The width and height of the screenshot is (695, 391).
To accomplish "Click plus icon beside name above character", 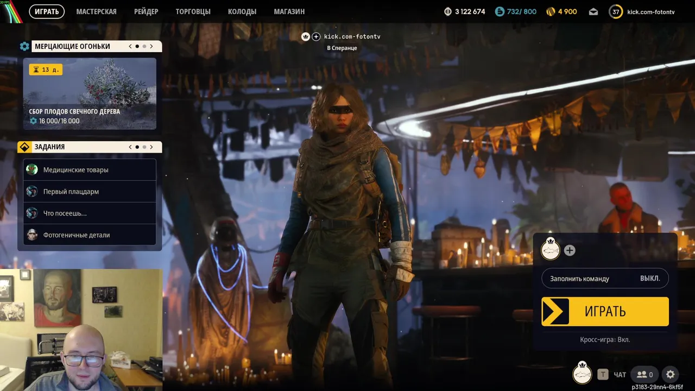I will point(316,36).
